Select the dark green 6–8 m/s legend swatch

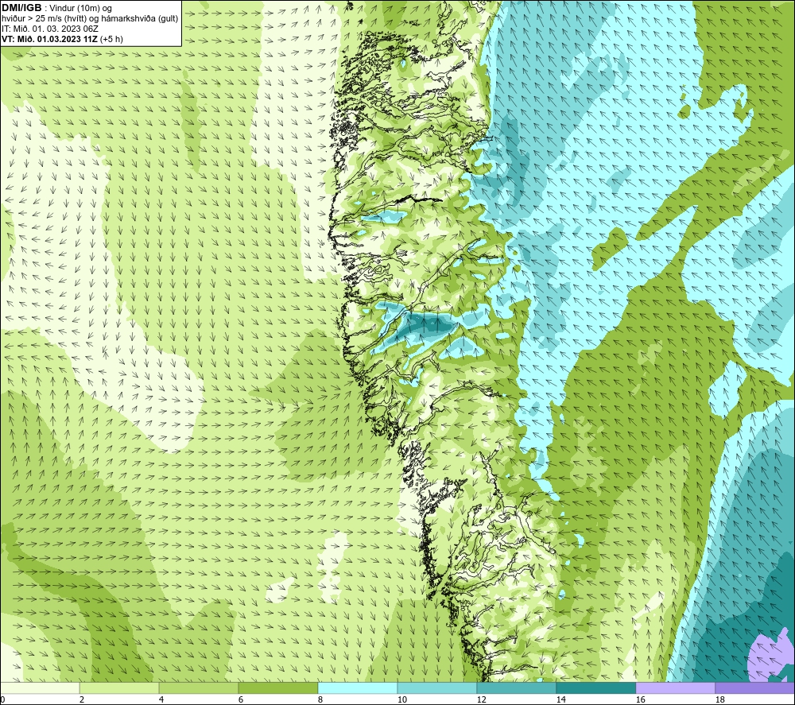coord(277,688)
